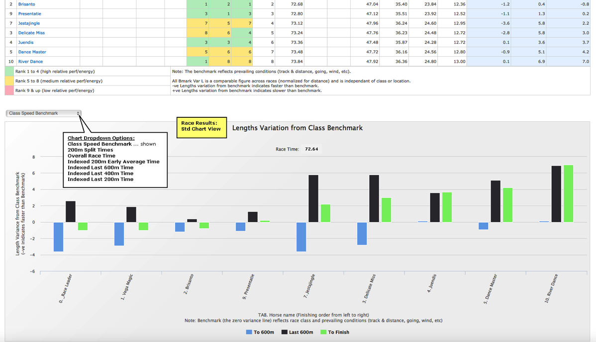The width and height of the screenshot is (596, 342).
Task: Click Race Leader's blue To 600m bar
Action: point(59,237)
